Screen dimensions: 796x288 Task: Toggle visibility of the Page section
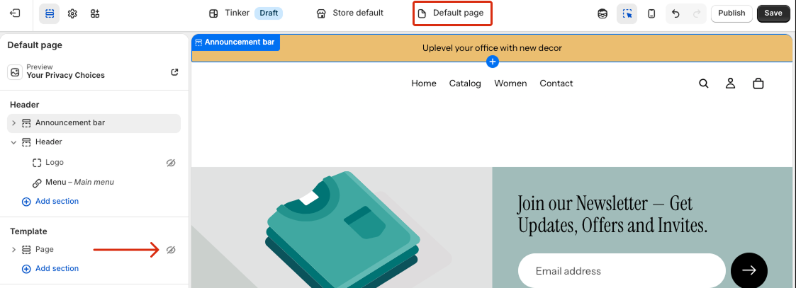pos(170,250)
